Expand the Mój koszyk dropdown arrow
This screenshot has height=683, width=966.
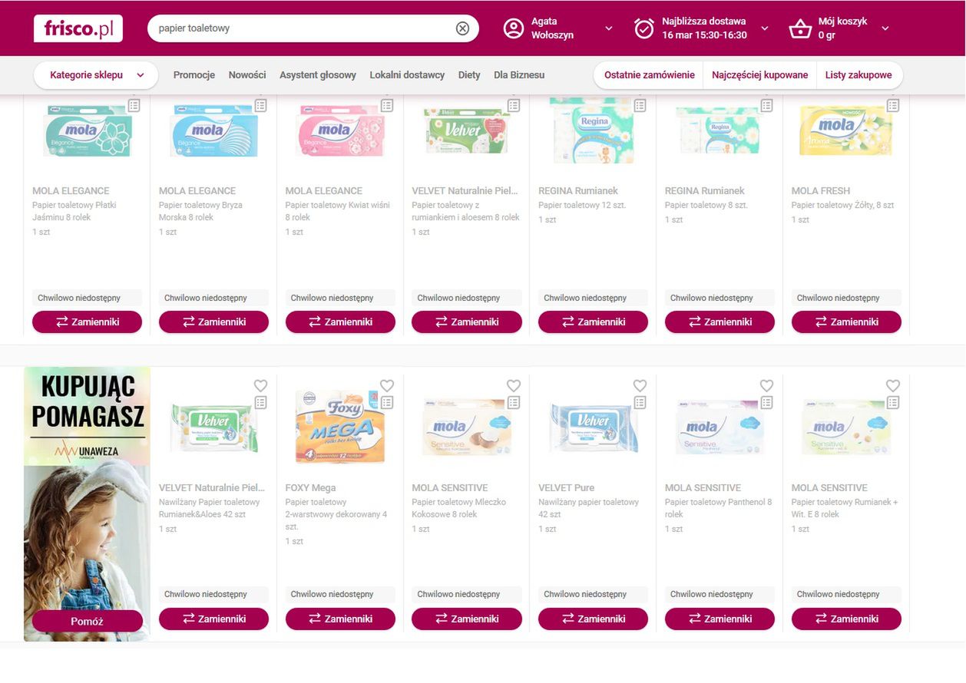[885, 28]
